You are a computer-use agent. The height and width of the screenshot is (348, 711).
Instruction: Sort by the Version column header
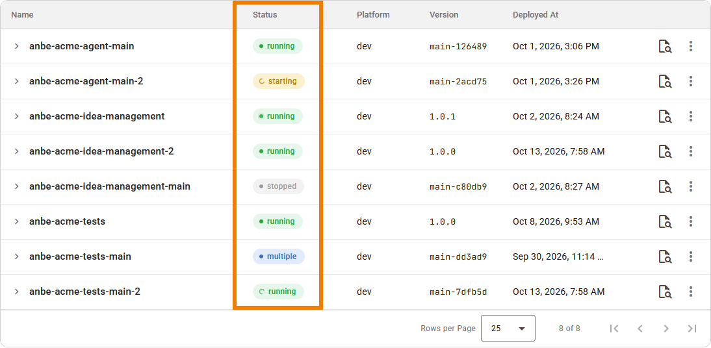pos(444,15)
